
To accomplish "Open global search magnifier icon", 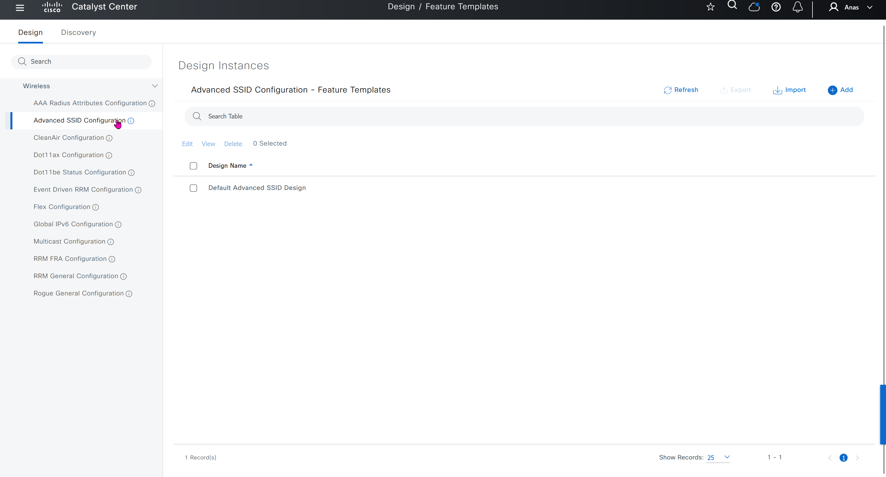I will tap(732, 5).
